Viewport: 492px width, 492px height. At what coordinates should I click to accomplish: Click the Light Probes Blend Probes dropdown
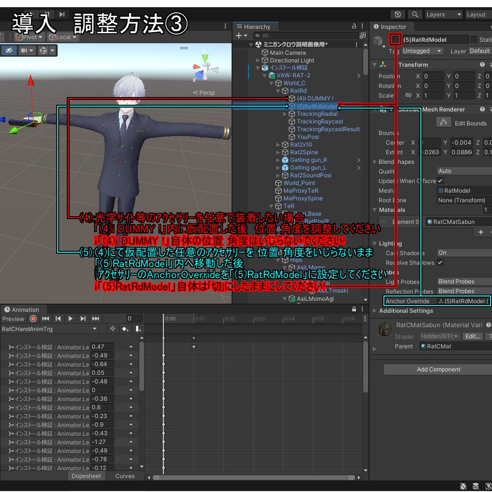pos(465,282)
